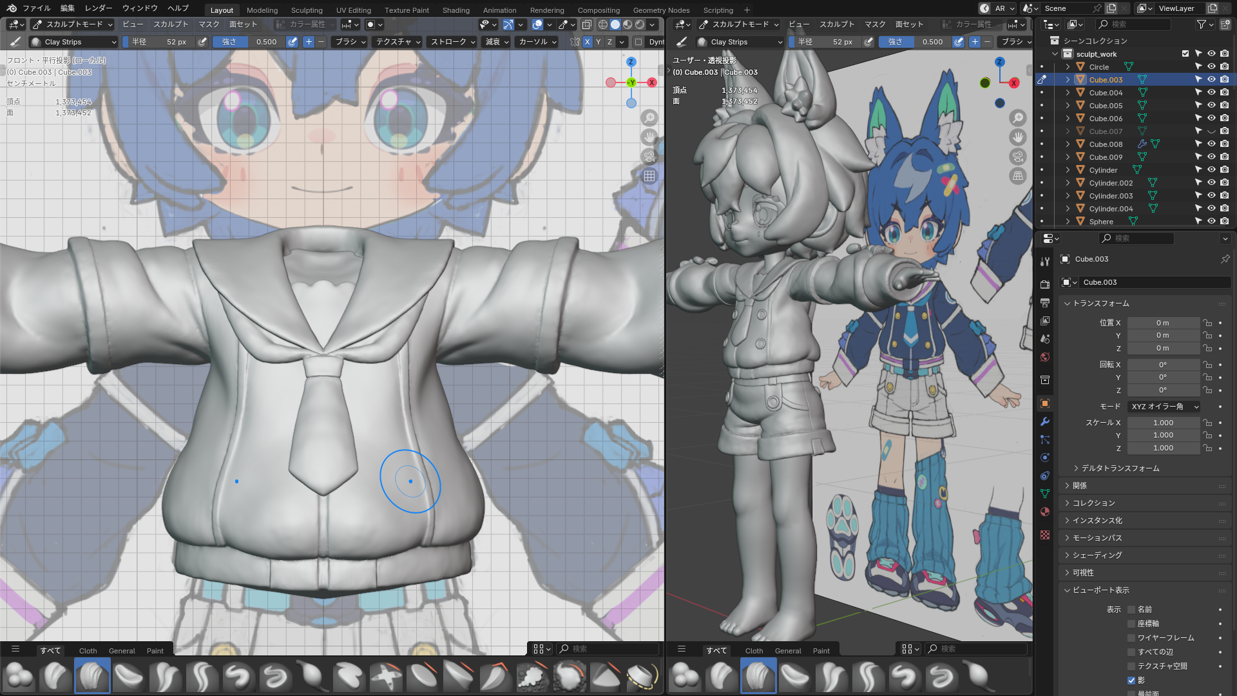Select the first brush thumbnail in left asset shelf
The height and width of the screenshot is (696, 1237).
tap(19, 676)
